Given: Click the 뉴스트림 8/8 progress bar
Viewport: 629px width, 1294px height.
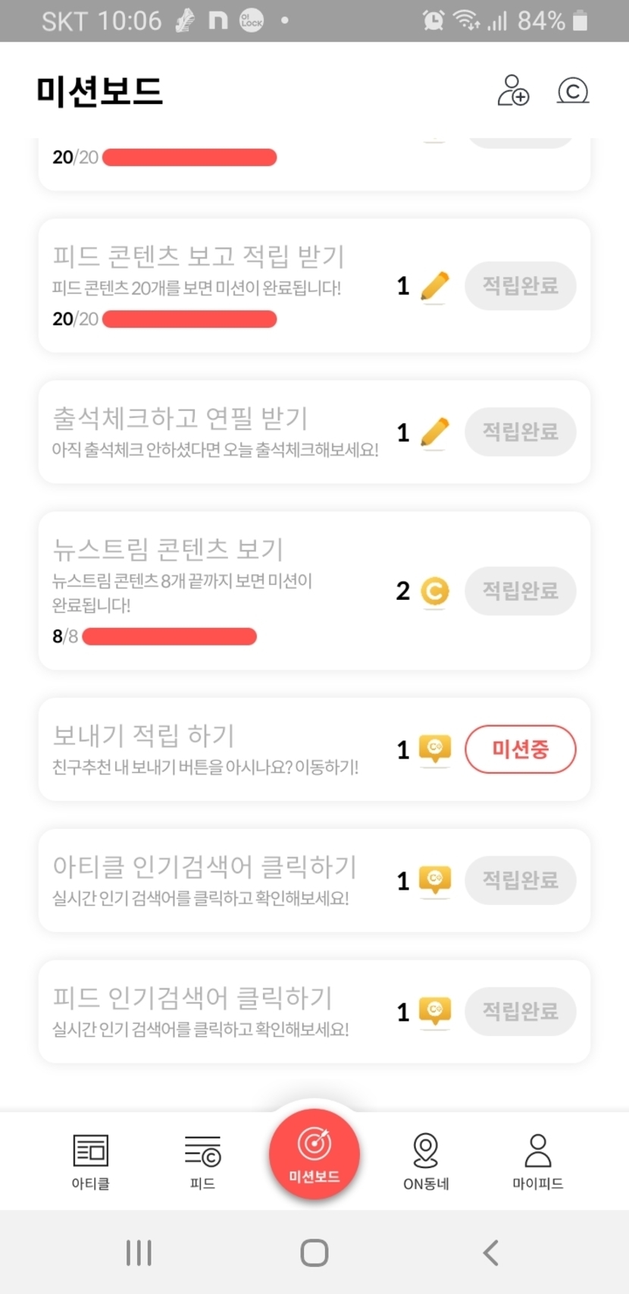Looking at the screenshot, I should pos(169,636).
